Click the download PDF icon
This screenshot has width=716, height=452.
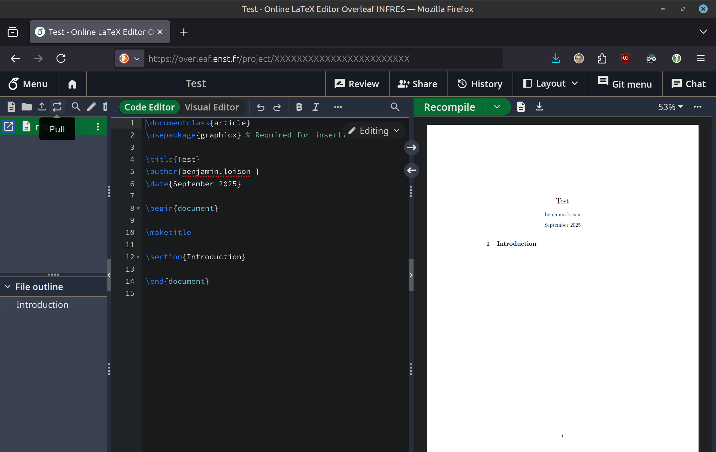point(539,107)
